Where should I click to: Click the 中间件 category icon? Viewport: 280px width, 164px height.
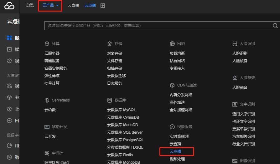(x=47, y=153)
